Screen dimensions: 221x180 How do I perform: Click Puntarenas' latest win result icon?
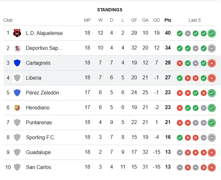pos(212,122)
